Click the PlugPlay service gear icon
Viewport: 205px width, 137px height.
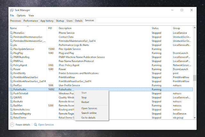coord(11,53)
